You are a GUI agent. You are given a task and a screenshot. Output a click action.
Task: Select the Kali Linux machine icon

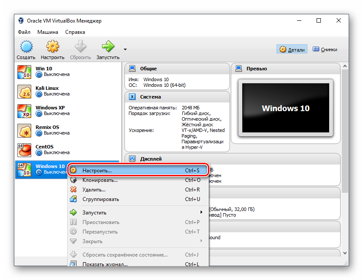coord(24,92)
